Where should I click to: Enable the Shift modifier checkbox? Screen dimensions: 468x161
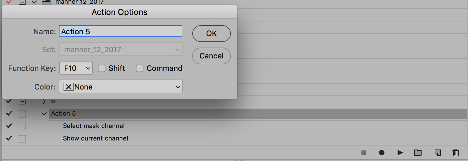[x=102, y=68]
